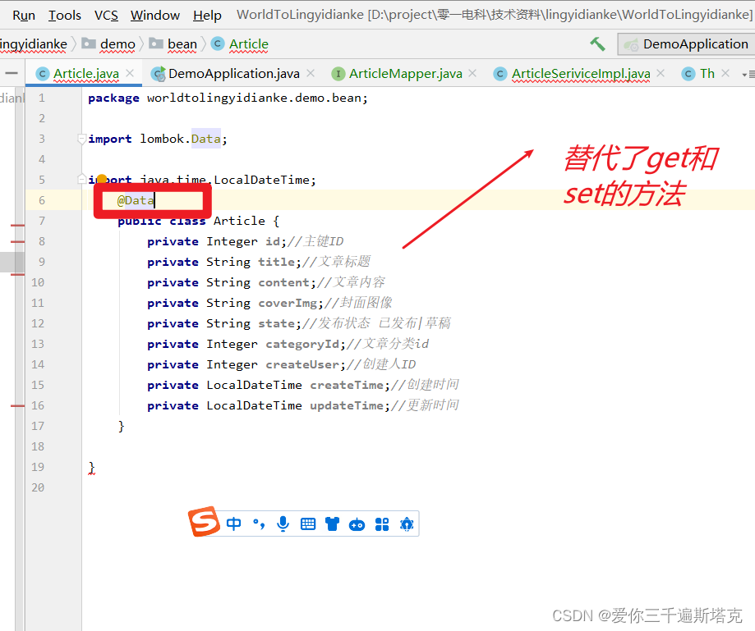The width and height of the screenshot is (755, 631).
Task: Click the Sogou voice input microphone
Action: [x=283, y=524]
